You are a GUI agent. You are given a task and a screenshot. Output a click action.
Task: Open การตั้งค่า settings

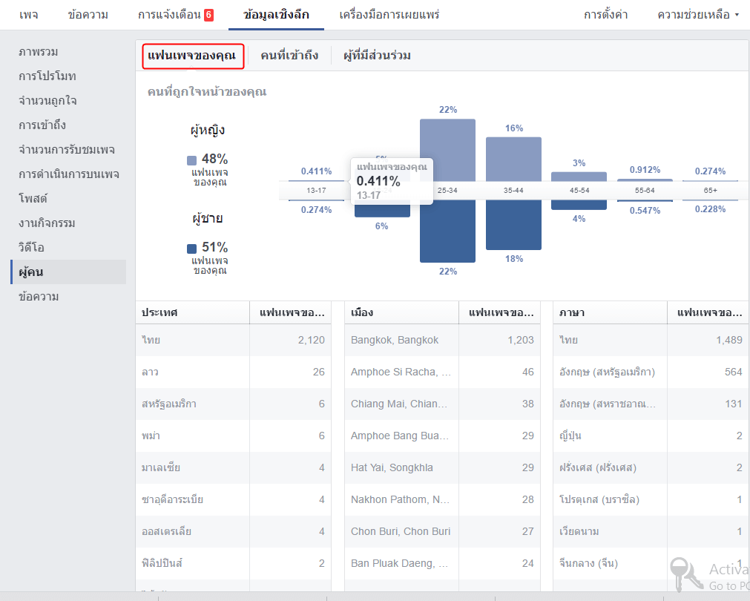tap(605, 15)
